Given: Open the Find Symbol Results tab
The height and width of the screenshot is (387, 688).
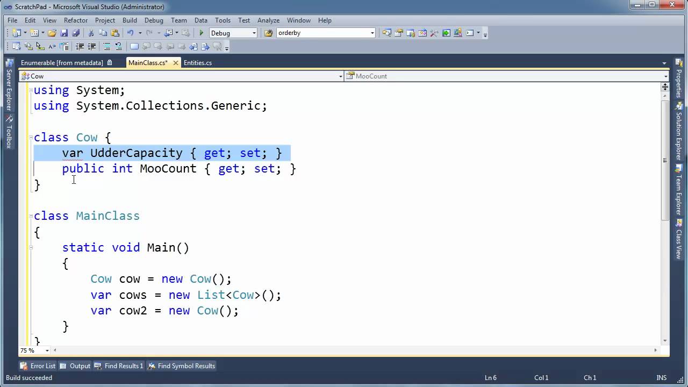Looking at the screenshot, I should click(182, 366).
